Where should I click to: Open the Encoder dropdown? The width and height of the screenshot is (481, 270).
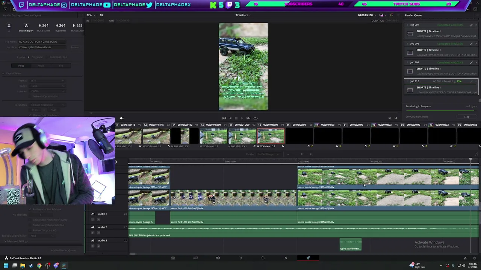pyautogui.click(x=47, y=91)
